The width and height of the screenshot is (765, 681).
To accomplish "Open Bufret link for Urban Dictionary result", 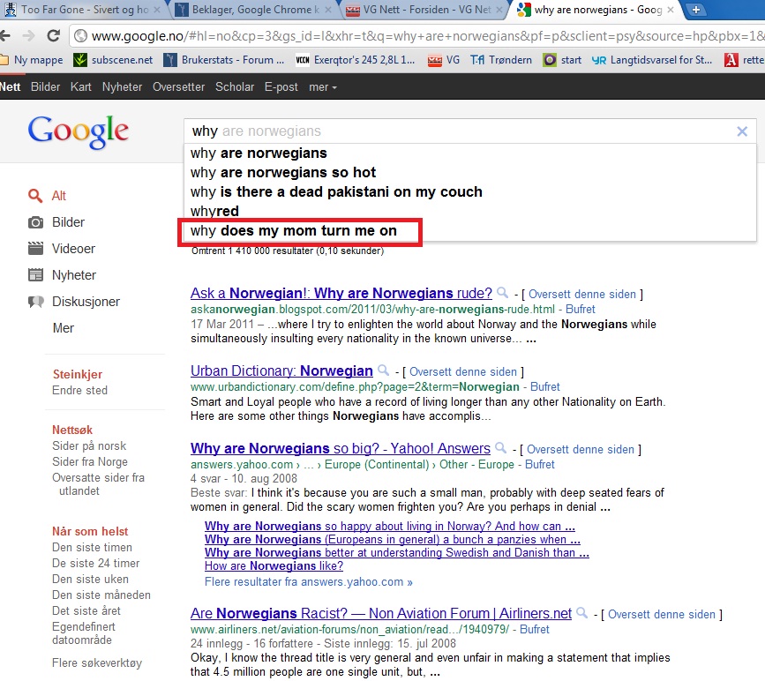I will click(545, 387).
